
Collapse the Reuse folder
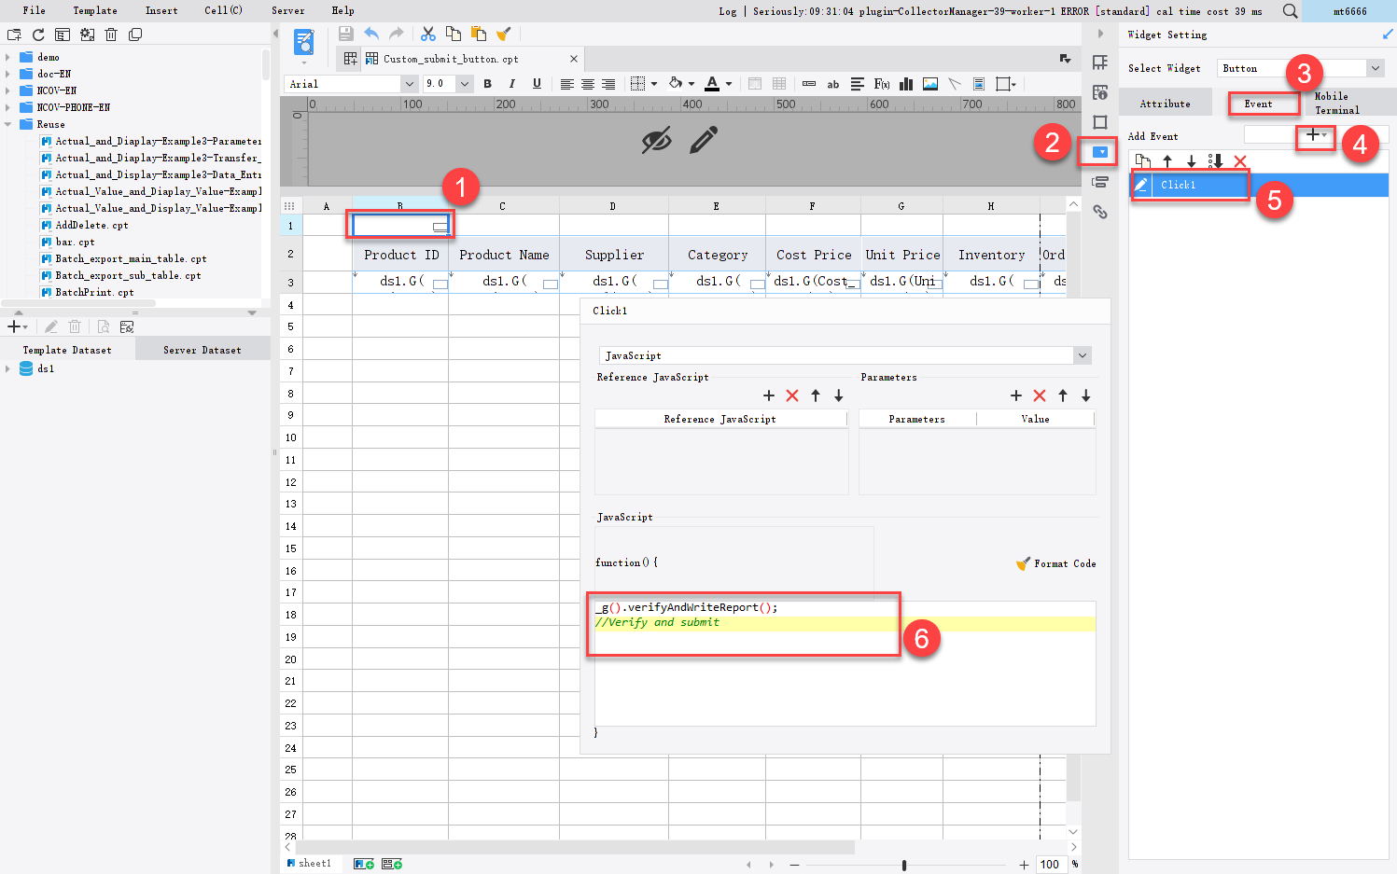pos(8,124)
